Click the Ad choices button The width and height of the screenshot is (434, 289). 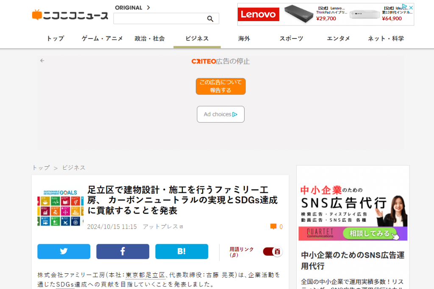220,114
